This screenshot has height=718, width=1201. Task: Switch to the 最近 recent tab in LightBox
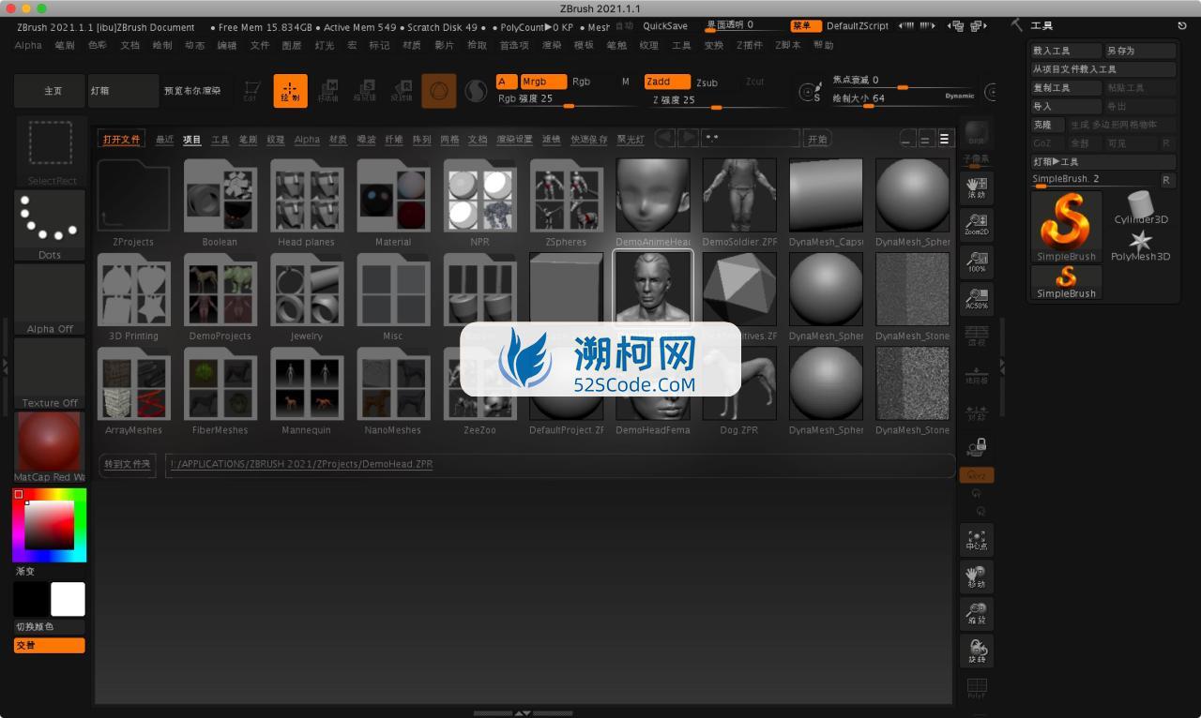(x=164, y=140)
